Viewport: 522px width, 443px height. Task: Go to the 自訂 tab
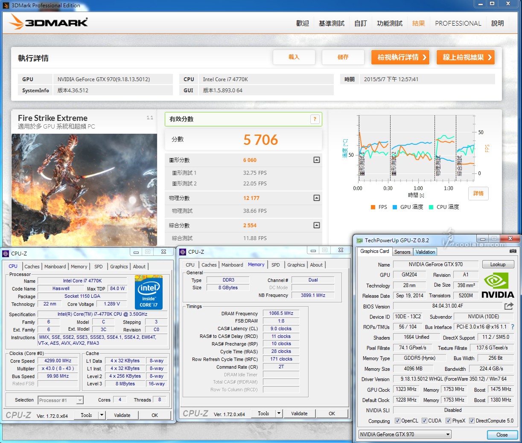pyautogui.click(x=361, y=23)
